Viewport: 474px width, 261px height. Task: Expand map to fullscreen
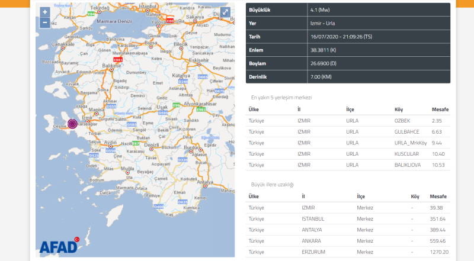[x=225, y=12]
